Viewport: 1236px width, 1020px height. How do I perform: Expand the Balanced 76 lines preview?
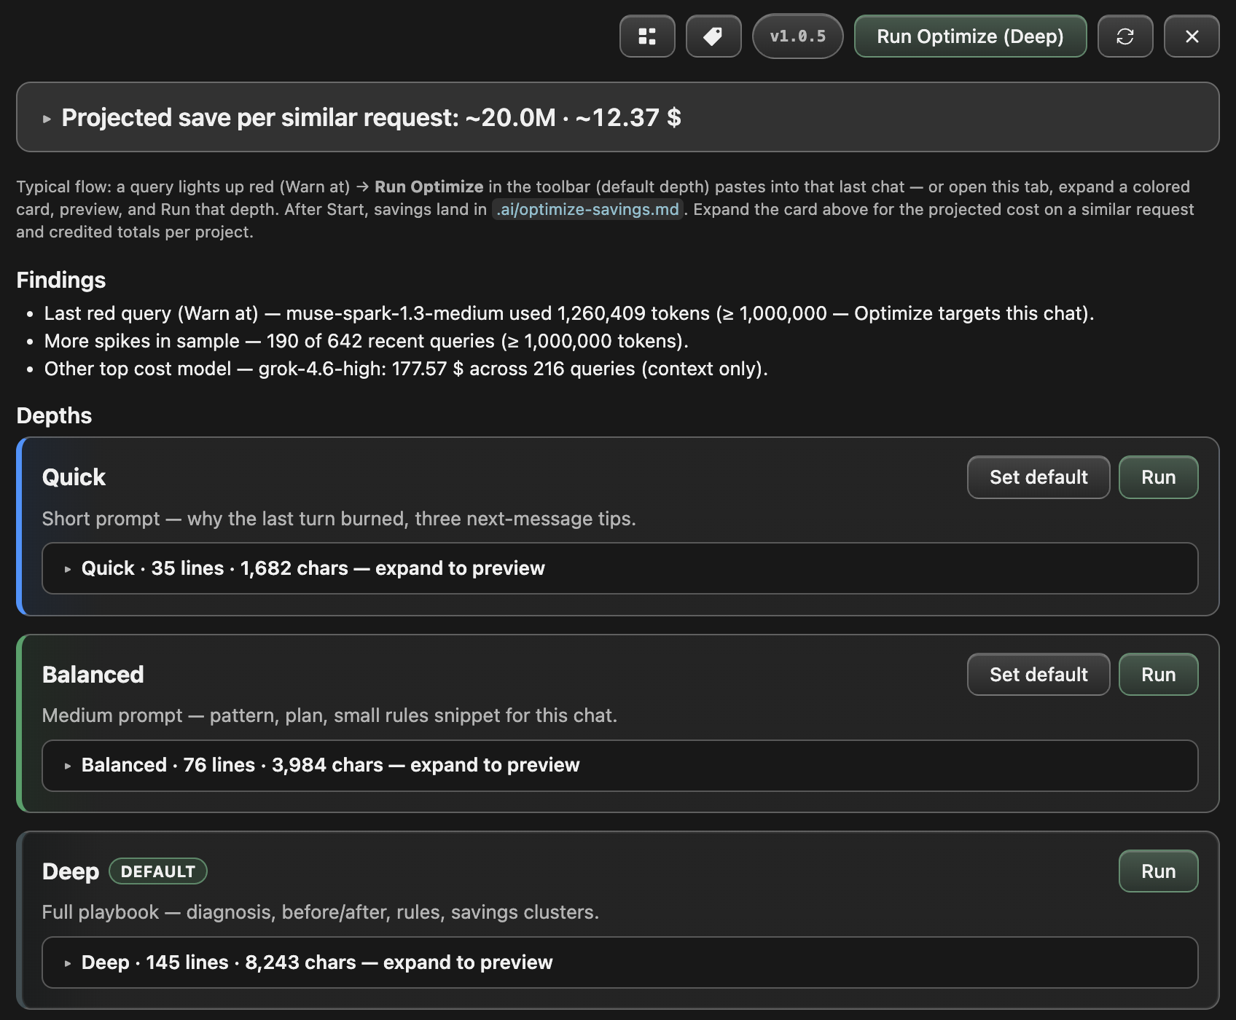pos(620,766)
